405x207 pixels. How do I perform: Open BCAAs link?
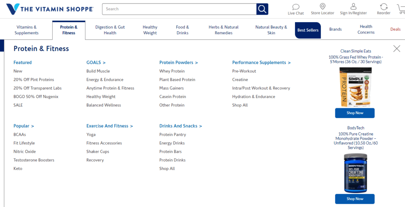(x=20, y=134)
